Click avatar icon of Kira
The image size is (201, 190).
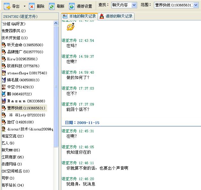pos(4,59)
